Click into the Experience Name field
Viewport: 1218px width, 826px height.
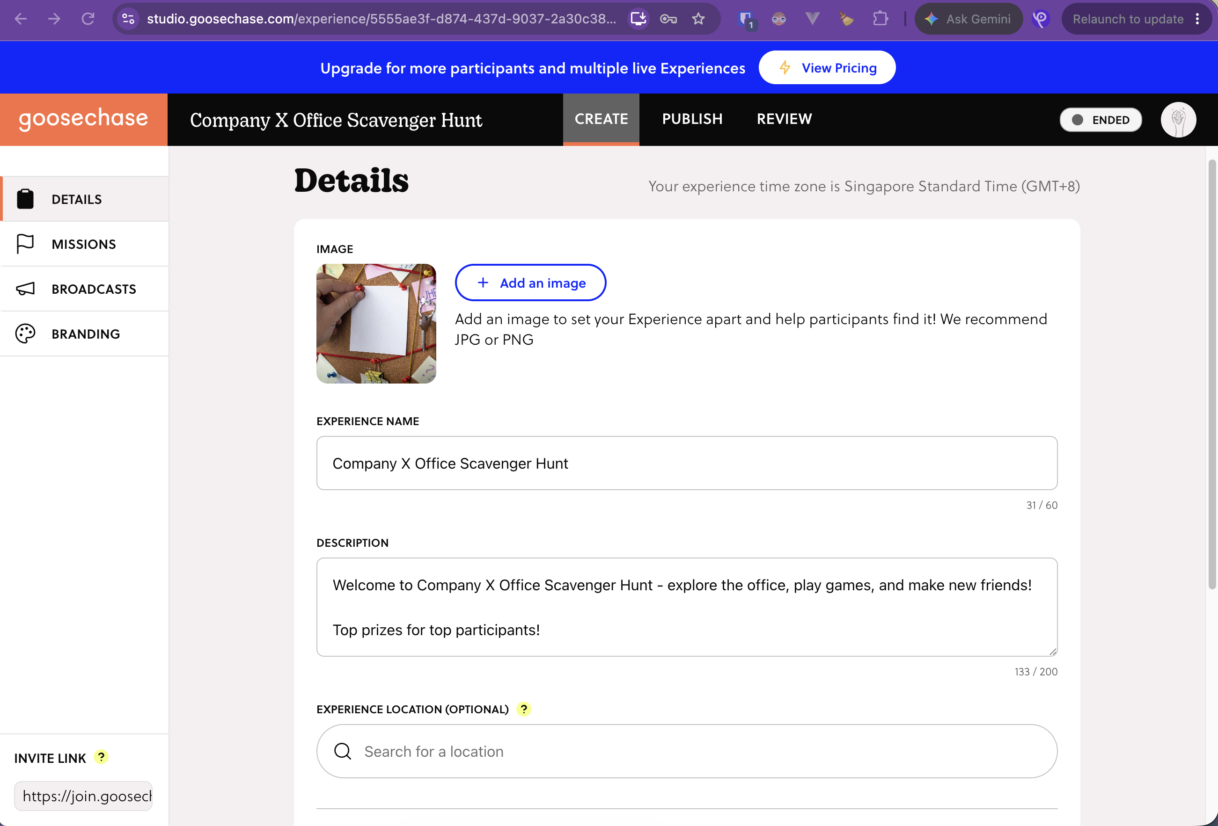tap(687, 463)
